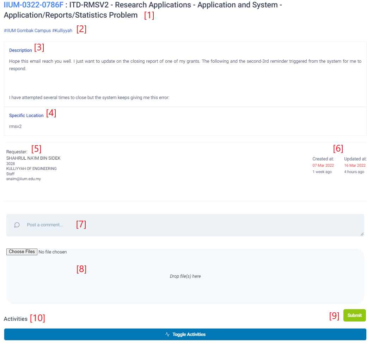Open ticket link IIUM-0322-0786F

[33, 5]
